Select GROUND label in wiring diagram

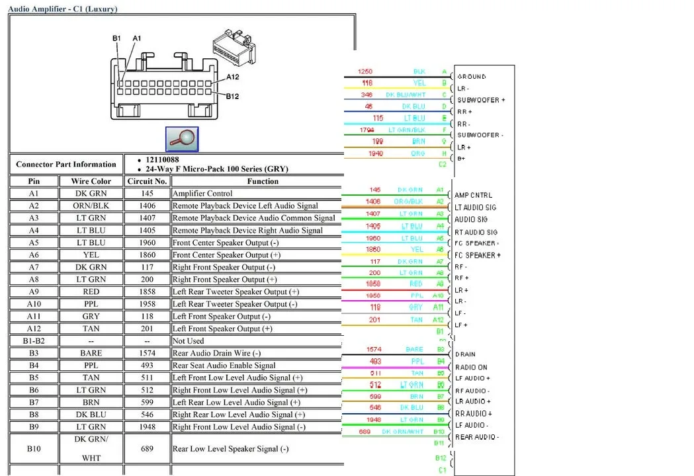click(x=471, y=77)
